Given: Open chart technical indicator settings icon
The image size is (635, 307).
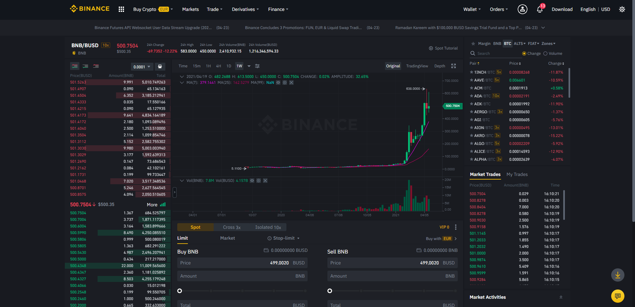Looking at the screenshot, I should click(257, 66).
